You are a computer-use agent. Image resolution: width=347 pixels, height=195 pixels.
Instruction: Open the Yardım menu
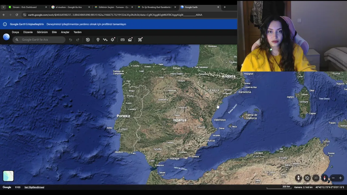[78, 32]
